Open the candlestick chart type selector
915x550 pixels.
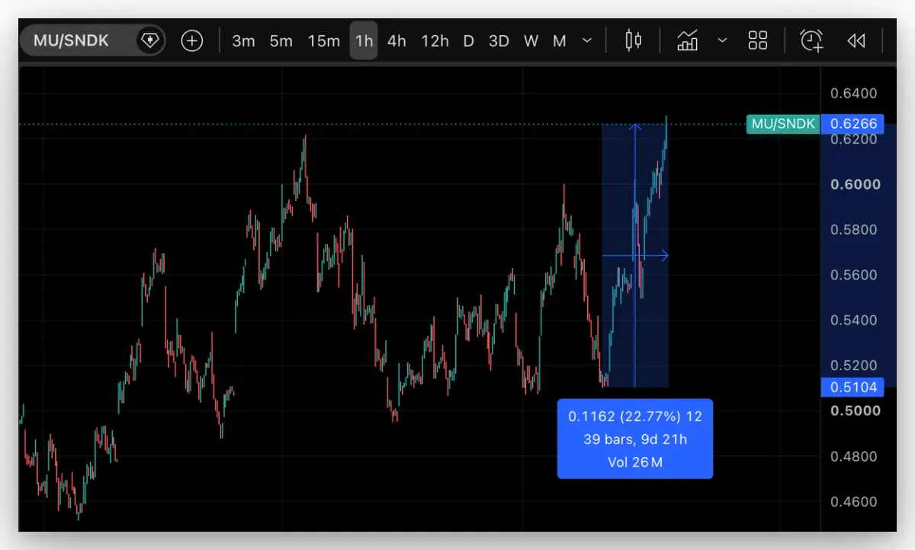point(634,40)
